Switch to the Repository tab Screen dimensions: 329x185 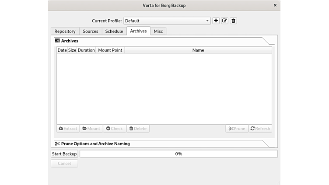click(65, 31)
